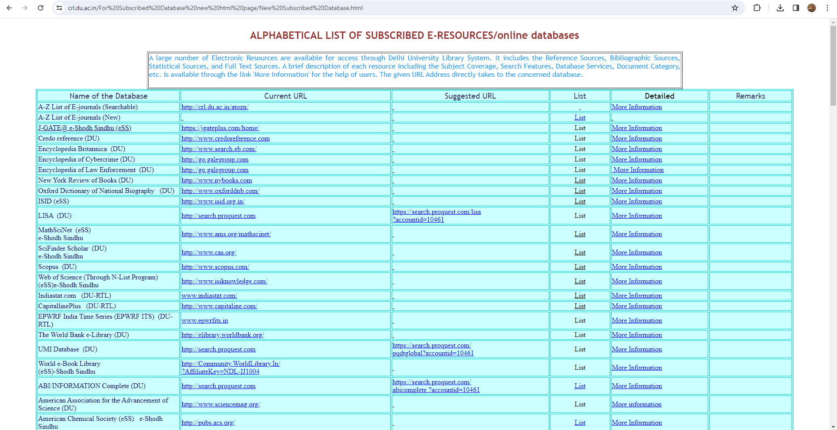Image resolution: width=837 pixels, height=430 pixels.
Task: Visit www.credoreference.com link
Action: [225, 138]
